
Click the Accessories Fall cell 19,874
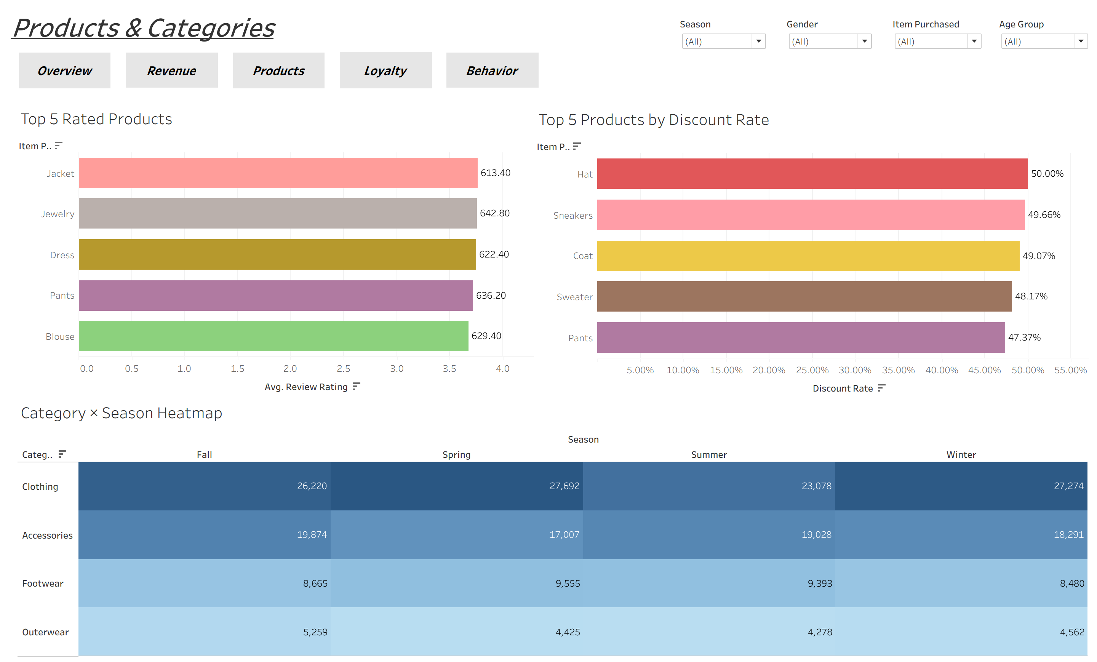point(204,534)
